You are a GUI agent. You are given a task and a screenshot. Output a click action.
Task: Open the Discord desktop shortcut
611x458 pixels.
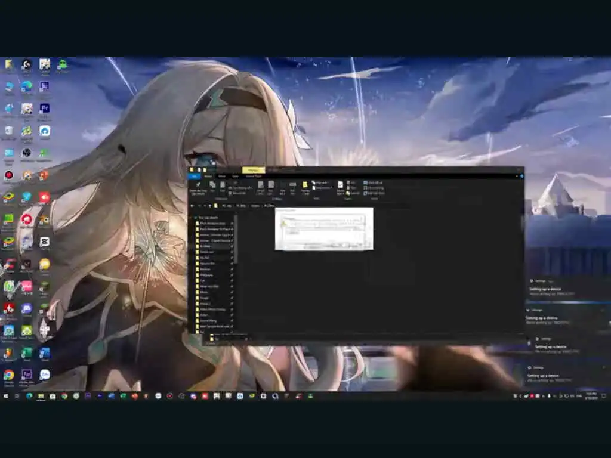pyautogui.click(x=26, y=310)
